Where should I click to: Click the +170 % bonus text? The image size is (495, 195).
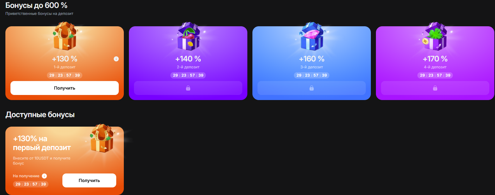[435, 59]
